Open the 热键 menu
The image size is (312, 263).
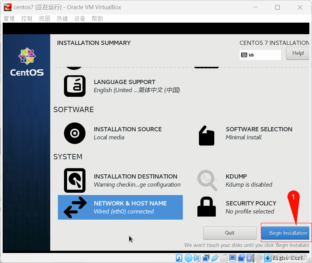click(62, 18)
